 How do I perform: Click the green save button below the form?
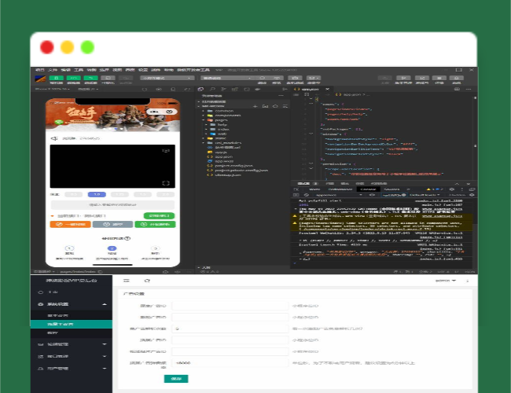(176, 378)
